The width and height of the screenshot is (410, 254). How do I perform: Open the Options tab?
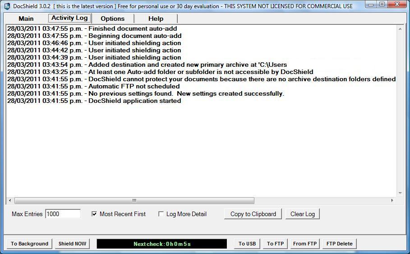point(113,18)
